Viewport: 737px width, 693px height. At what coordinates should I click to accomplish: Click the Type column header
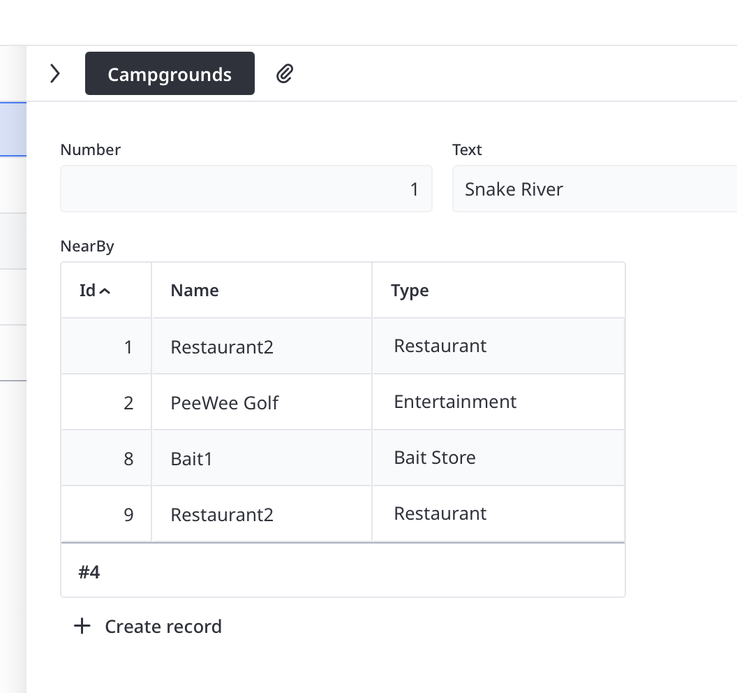[x=410, y=291]
